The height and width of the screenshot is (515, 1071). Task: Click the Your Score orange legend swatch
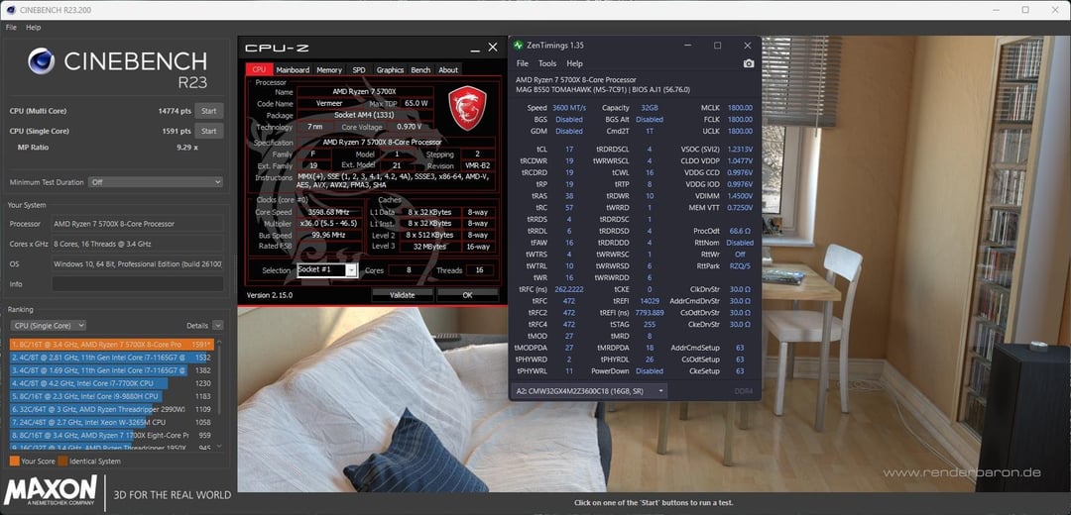point(14,462)
